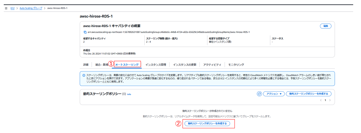Go to next policies page arrow
The height and width of the screenshot is (133, 361).
pyautogui.click(x=330, y=100)
